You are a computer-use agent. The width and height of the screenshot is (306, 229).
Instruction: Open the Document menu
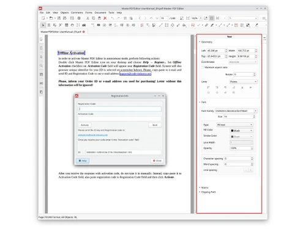point(100,13)
